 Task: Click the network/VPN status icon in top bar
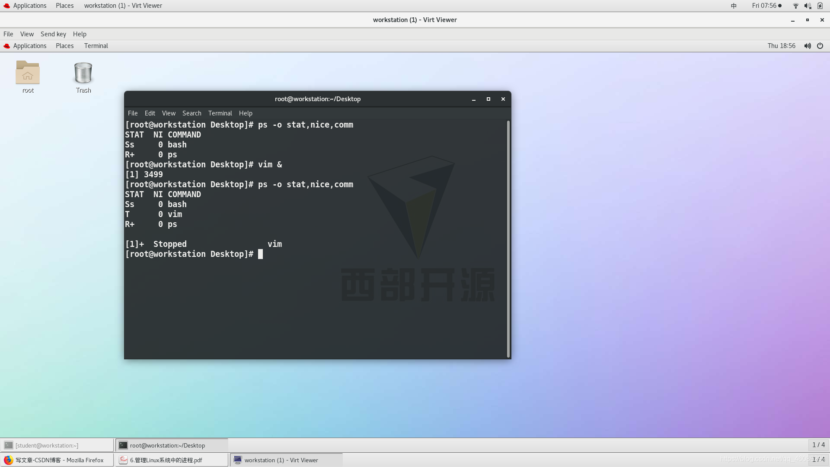(795, 6)
